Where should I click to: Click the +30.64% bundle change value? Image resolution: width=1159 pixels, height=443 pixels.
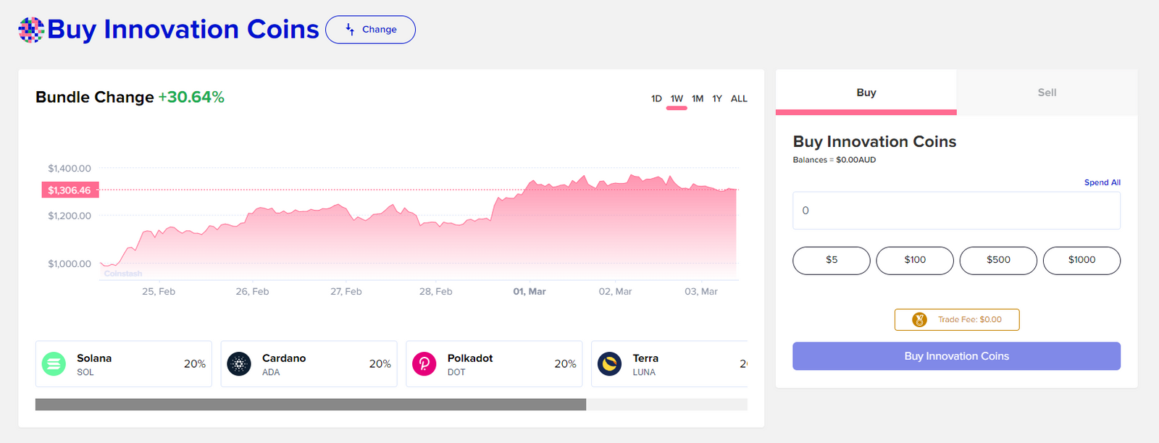point(191,97)
